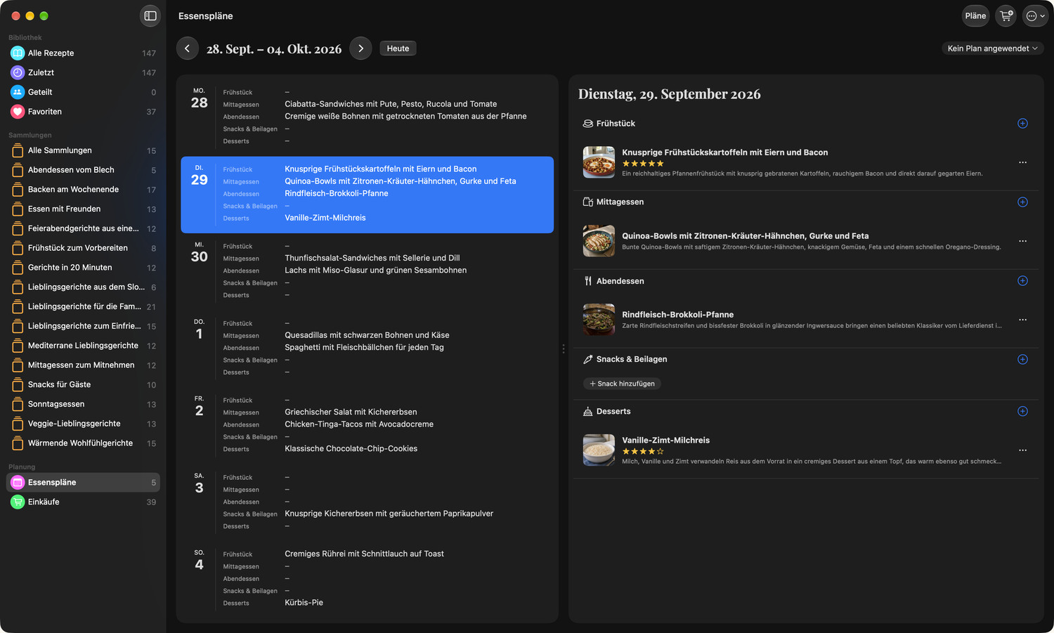The height and width of the screenshot is (633, 1054).
Task: Toggle the sidebar visibility button
Action: (x=150, y=15)
